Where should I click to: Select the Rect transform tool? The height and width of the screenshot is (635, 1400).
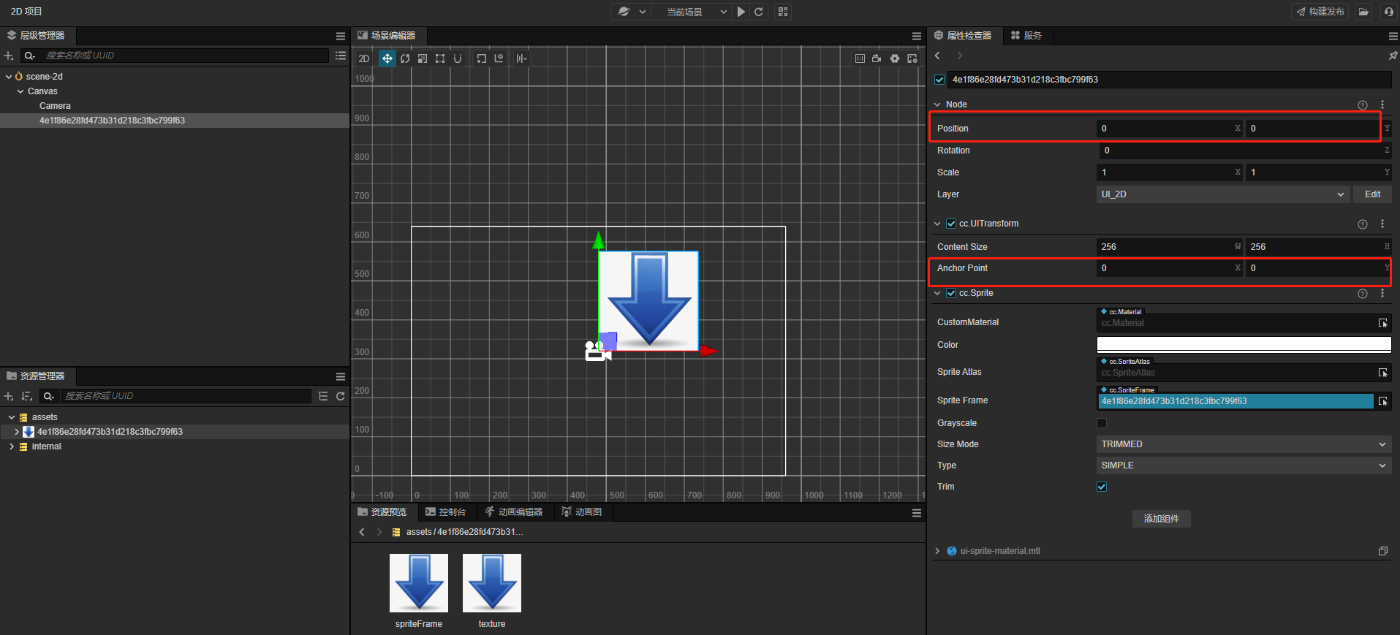pyautogui.click(x=440, y=58)
